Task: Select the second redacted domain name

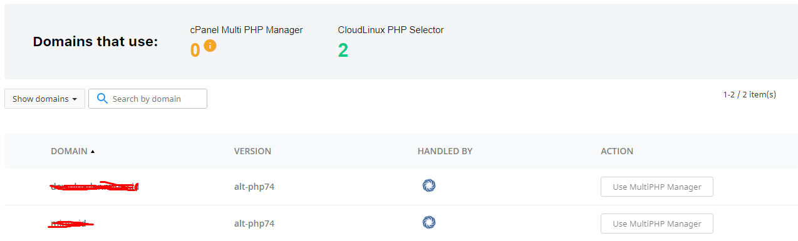Action: pyautogui.click(x=71, y=223)
